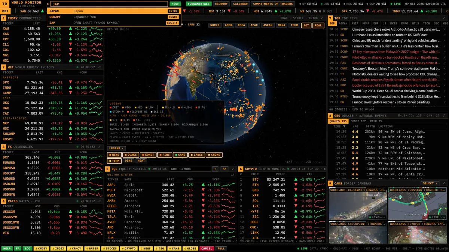
Task: Toggle globe rotation with ROT
Action: pos(306,25)
